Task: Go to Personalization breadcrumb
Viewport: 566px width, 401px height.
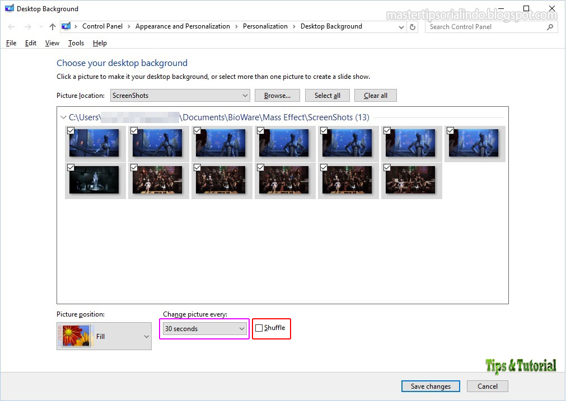Action: tap(265, 26)
